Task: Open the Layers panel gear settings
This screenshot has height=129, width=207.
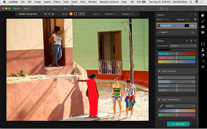Action: tap(195, 19)
